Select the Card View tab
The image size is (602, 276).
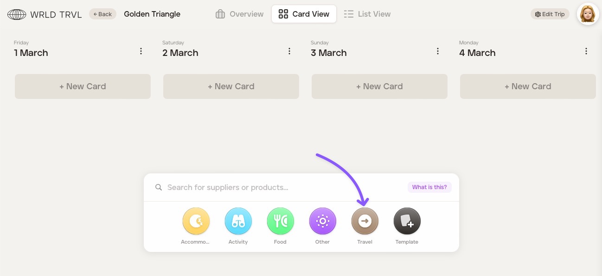(304, 14)
